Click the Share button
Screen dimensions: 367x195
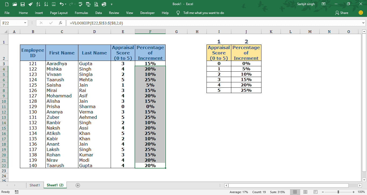point(342,13)
